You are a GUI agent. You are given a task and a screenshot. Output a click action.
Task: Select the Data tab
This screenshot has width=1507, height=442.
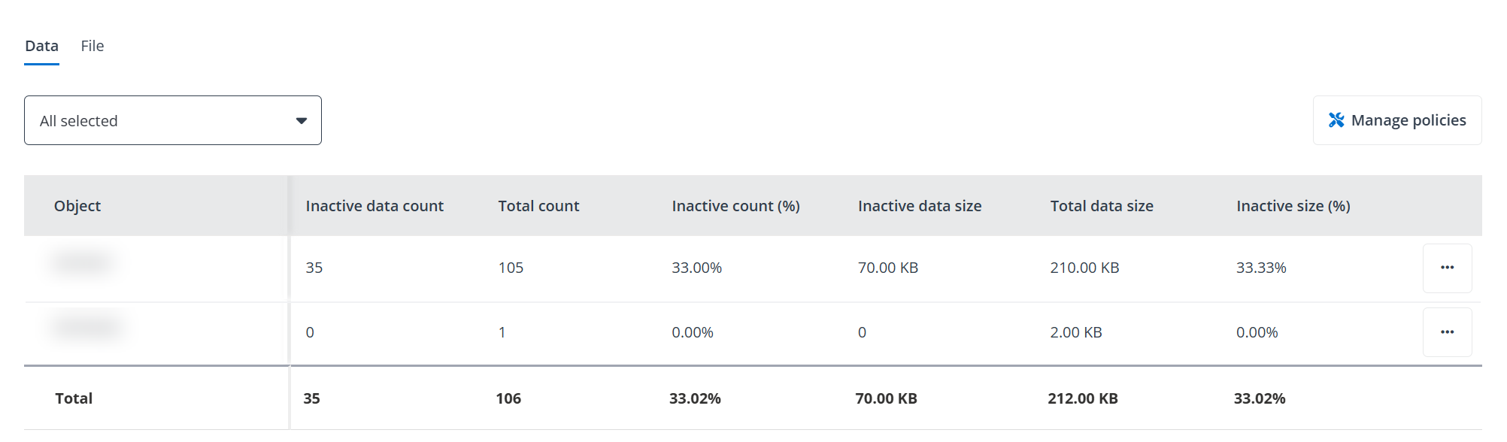pos(41,46)
